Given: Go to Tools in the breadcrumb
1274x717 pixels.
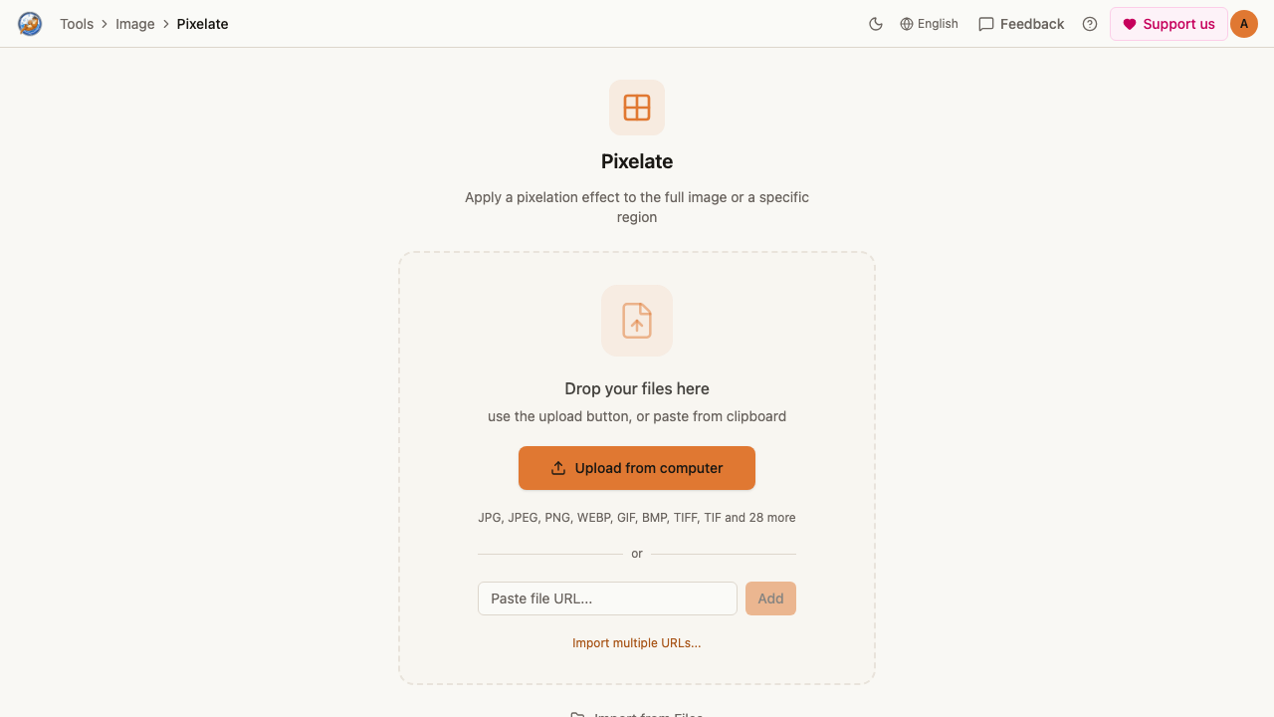Looking at the screenshot, I should pos(77,24).
